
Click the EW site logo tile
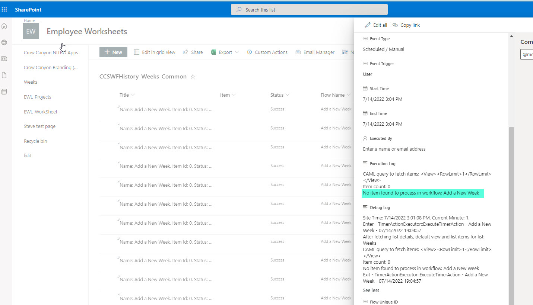click(x=31, y=31)
